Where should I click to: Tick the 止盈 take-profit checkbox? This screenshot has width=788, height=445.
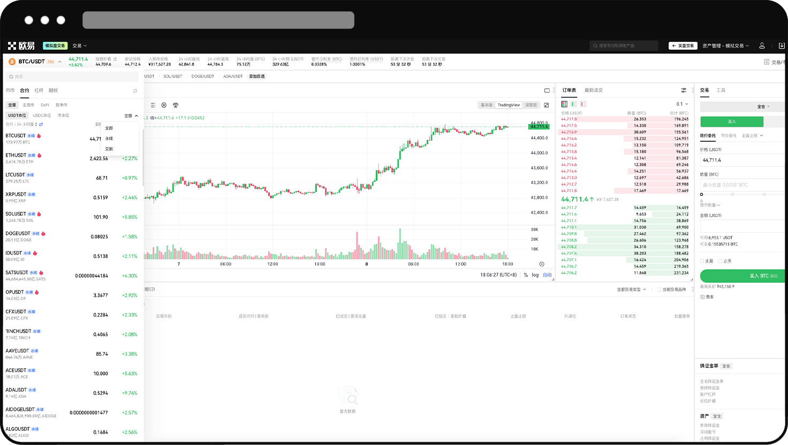click(x=702, y=261)
